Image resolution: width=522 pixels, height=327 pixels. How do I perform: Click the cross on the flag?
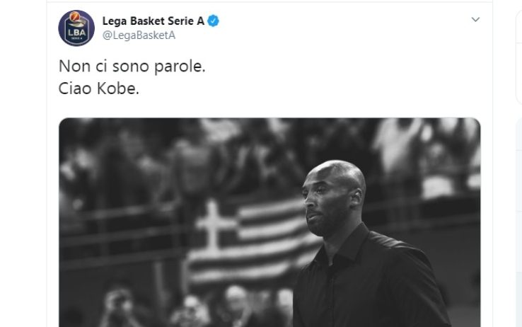[212, 225]
